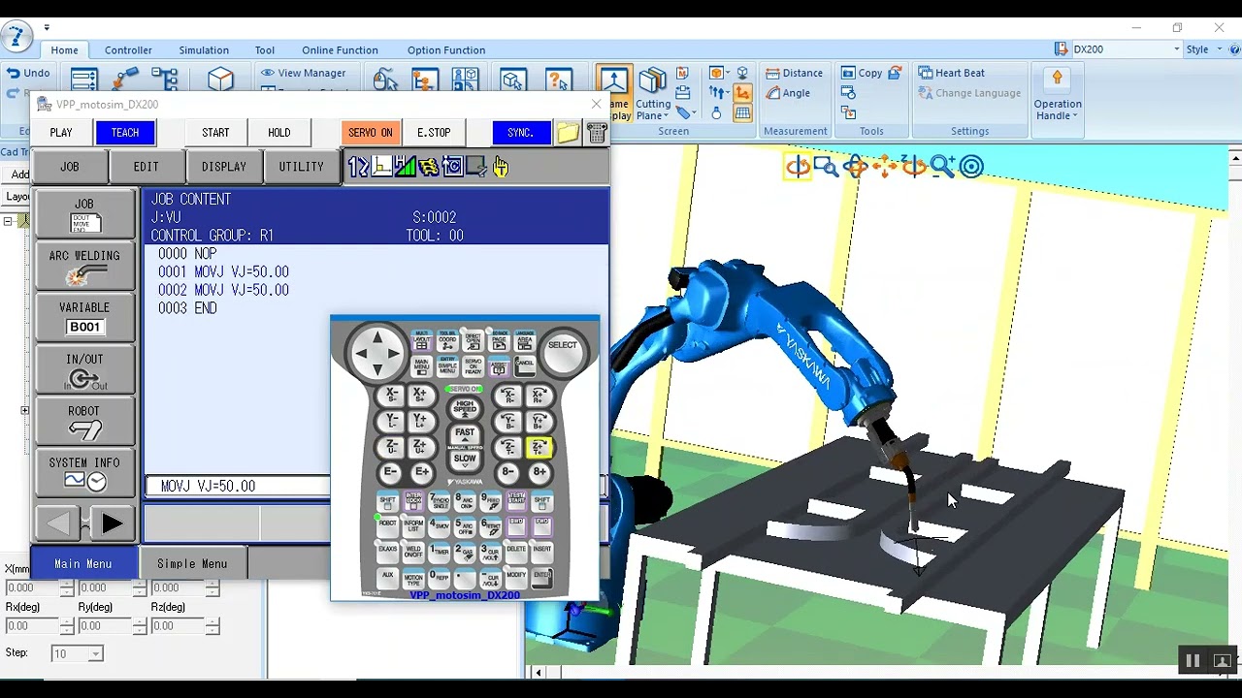The image size is (1242, 698).
Task: Click the Angle measurement tool
Action: (788, 93)
